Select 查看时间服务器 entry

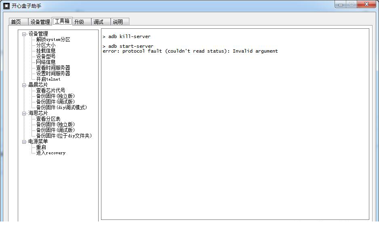[x=53, y=68]
